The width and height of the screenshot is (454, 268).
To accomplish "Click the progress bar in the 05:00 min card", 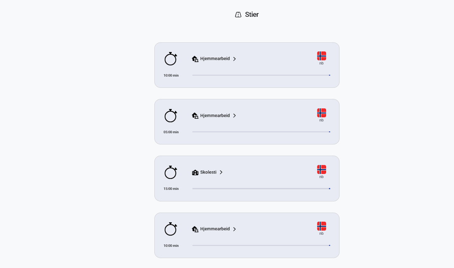I will (x=261, y=132).
